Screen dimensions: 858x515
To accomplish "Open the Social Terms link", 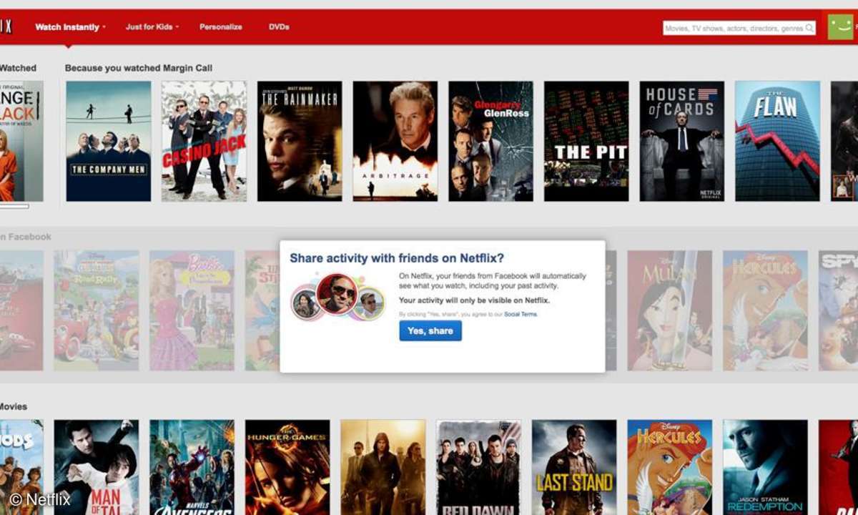I will (x=520, y=314).
